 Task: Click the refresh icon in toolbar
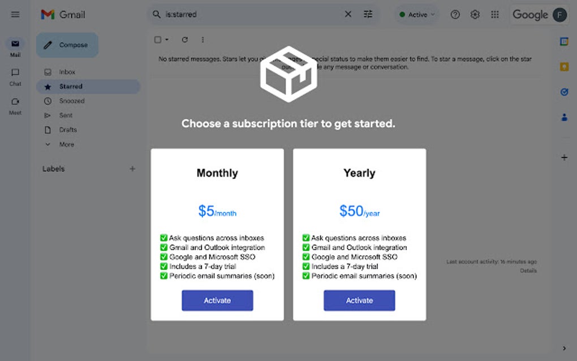tap(184, 40)
